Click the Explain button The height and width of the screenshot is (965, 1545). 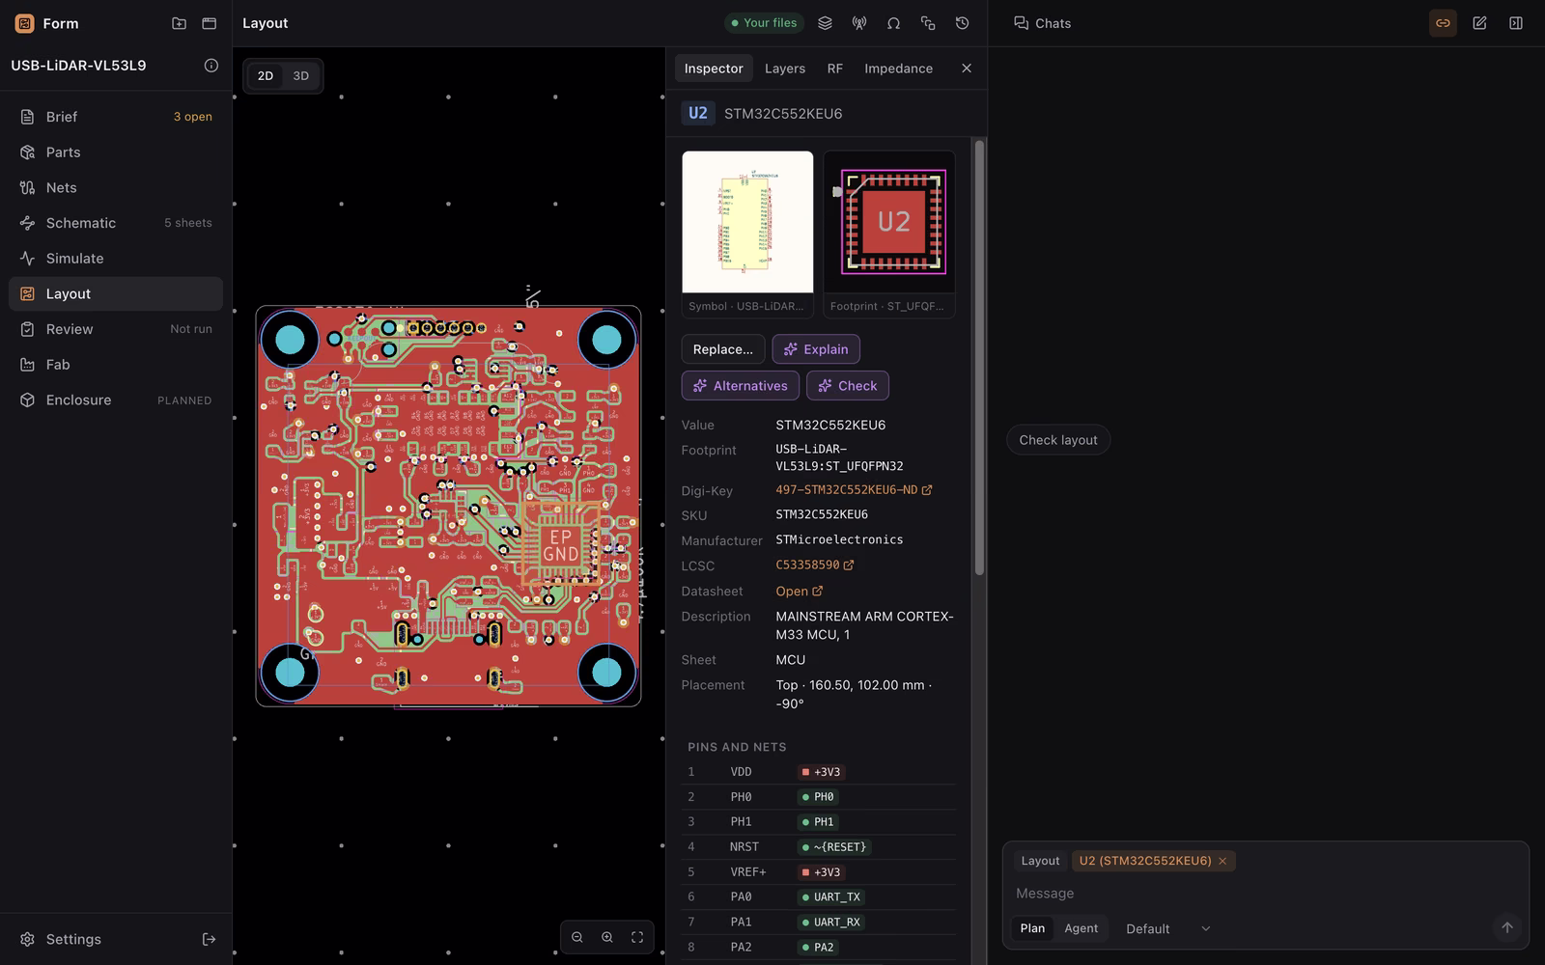[x=816, y=349]
